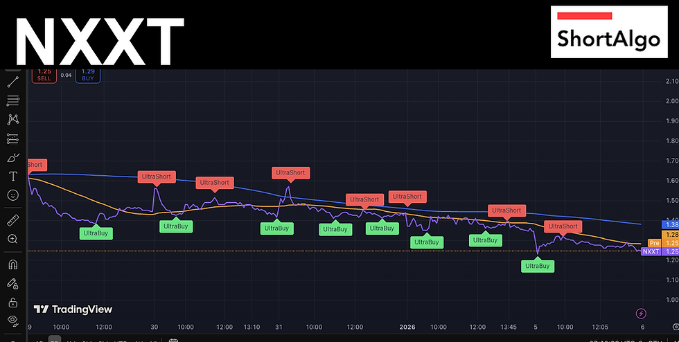Select the first UltraBuy marker near 12:00
Viewport: 679px width, 342px height.
coord(96,234)
